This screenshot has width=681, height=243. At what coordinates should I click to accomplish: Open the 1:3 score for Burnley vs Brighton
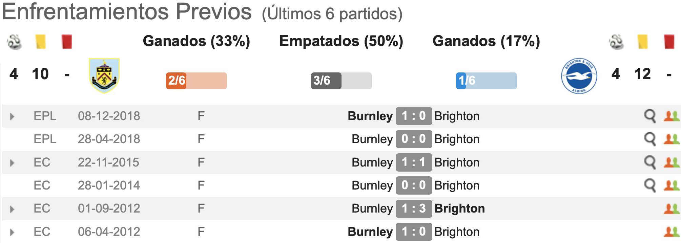point(414,208)
